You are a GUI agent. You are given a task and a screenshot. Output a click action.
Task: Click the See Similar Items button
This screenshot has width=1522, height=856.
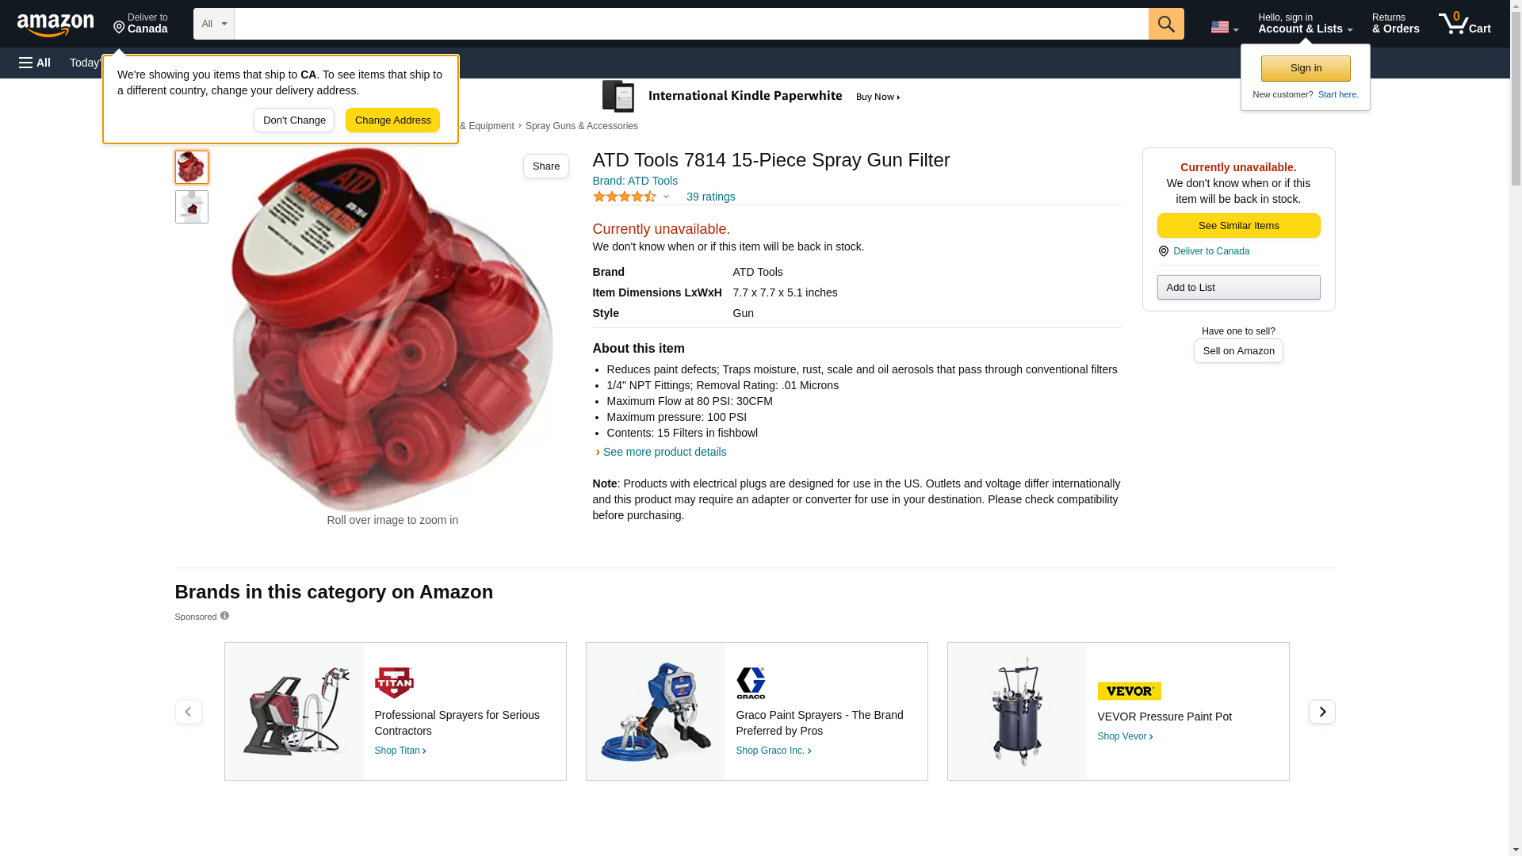pyautogui.click(x=1238, y=226)
